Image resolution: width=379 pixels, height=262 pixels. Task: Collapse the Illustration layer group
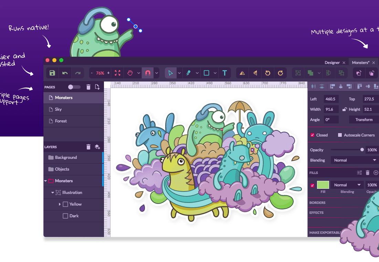pyautogui.click(x=52, y=193)
